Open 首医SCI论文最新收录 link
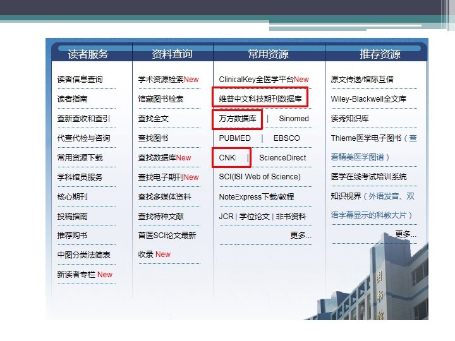 167,245
